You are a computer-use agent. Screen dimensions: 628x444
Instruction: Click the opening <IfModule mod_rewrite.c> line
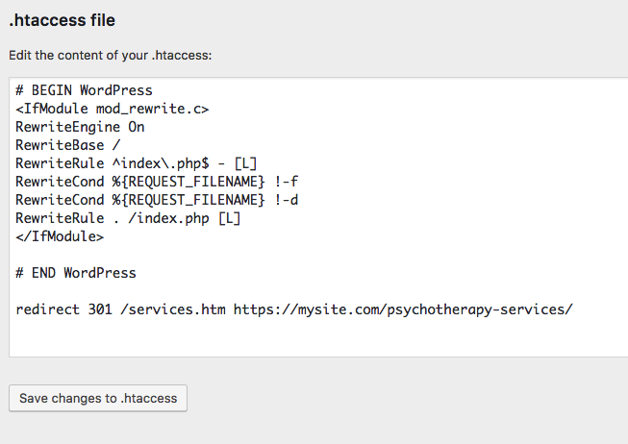112,110
